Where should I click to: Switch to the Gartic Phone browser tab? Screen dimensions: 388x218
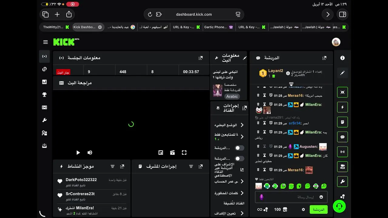point(219,27)
